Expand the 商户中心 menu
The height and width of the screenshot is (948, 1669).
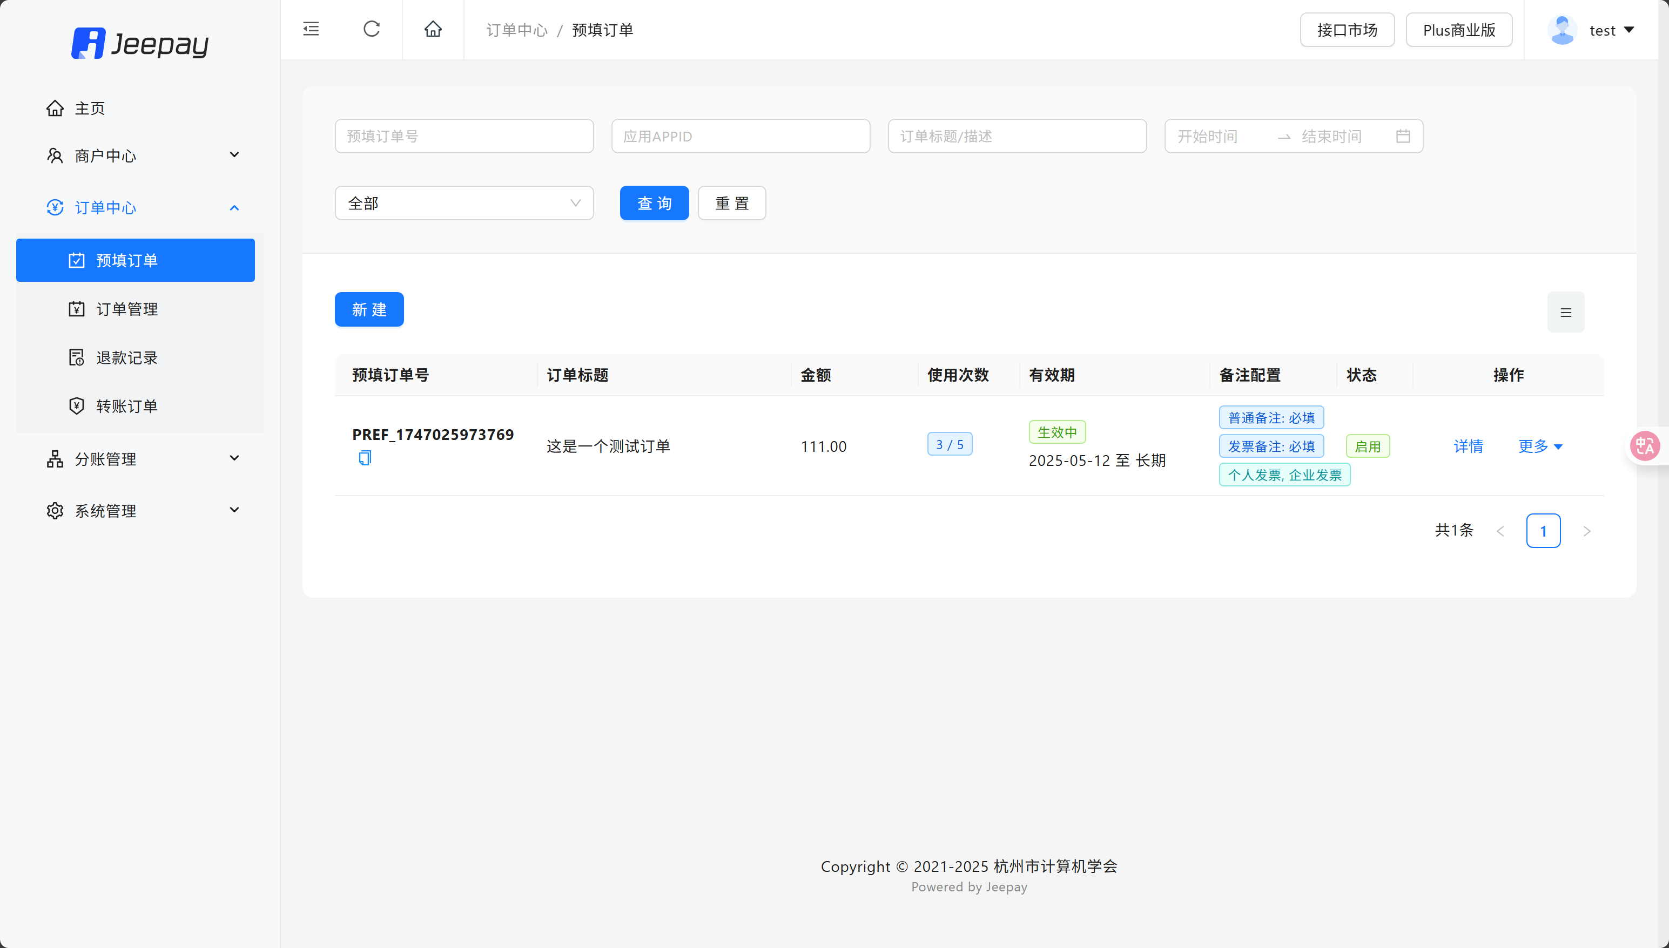coord(143,155)
